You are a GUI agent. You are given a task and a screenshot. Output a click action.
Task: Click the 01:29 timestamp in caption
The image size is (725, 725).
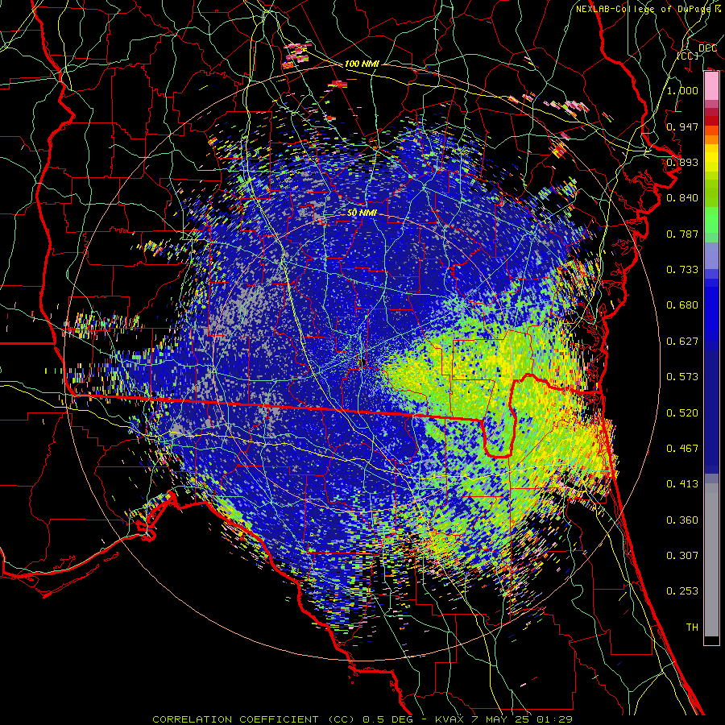[x=554, y=719]
